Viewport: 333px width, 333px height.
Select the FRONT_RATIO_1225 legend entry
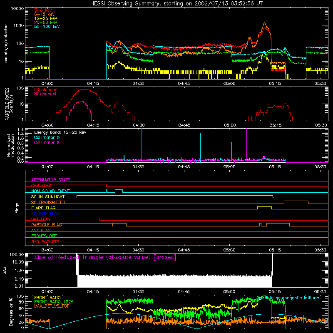click(54, 302)
